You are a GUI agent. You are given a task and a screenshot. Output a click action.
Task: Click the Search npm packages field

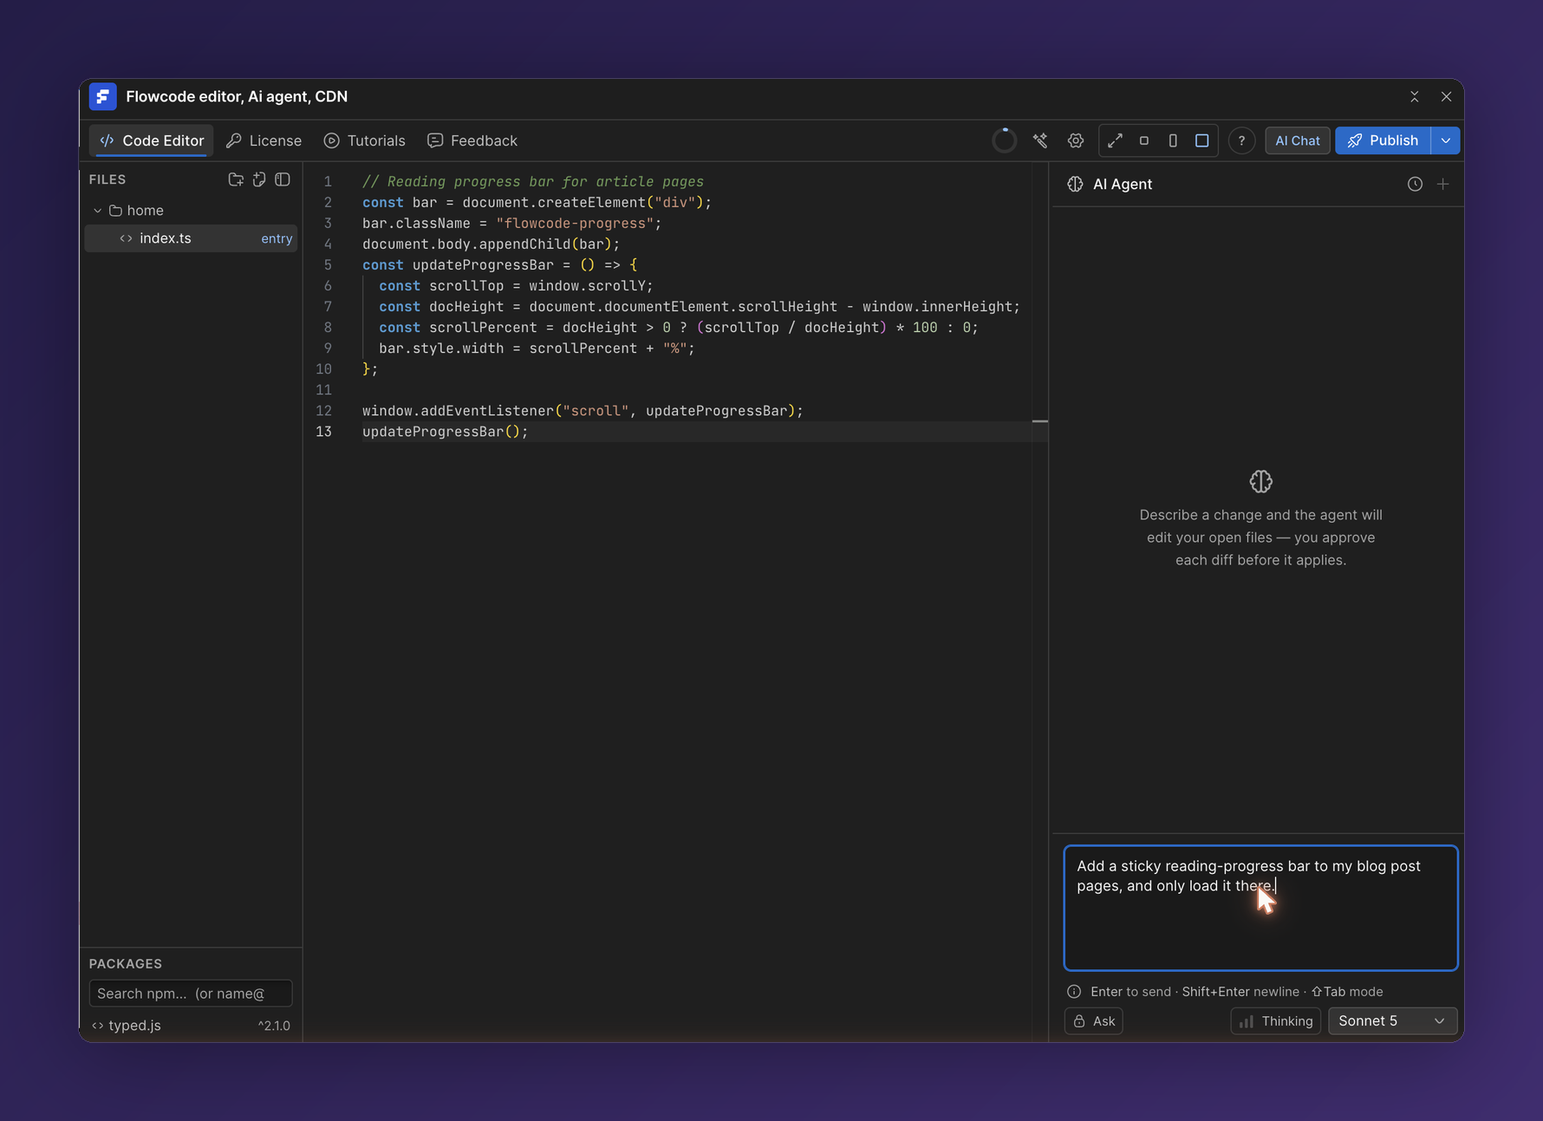pyautogui.click(x=191, y=994)
